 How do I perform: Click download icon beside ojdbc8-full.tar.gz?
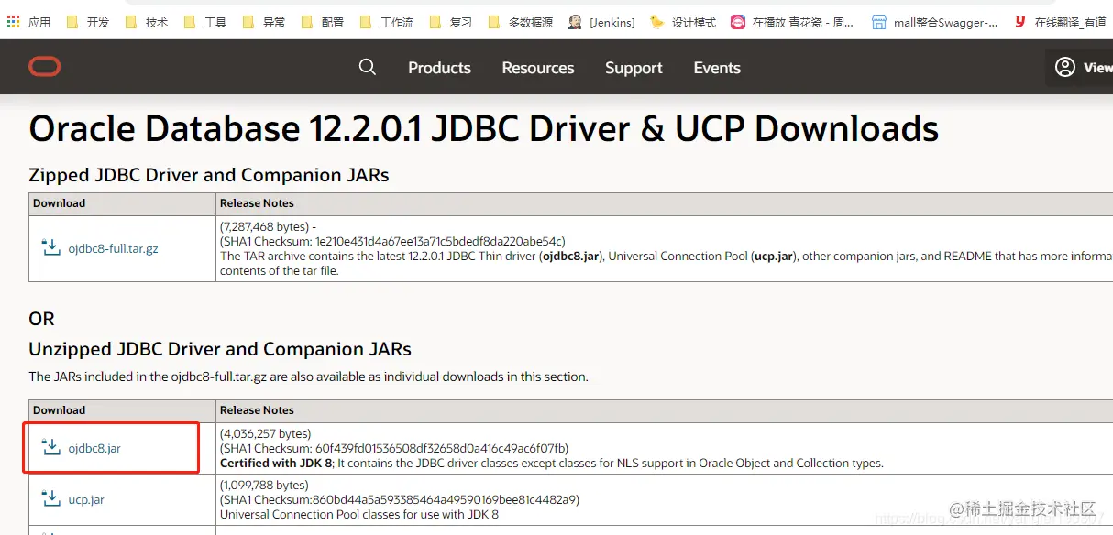tap(51, 247)
